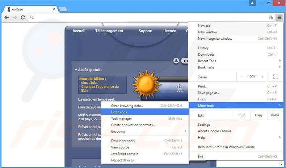This screenshot has width=286, height=168.
Task: Click the Téléchargement navigation link
Action: pyautogui.click(x=109, y=31)
